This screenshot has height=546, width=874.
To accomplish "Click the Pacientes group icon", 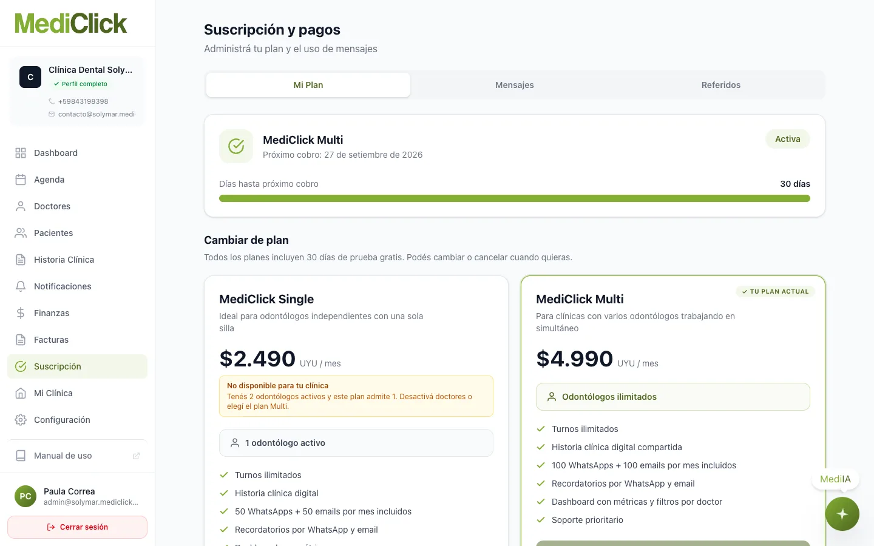I will (x=21, y=233).
